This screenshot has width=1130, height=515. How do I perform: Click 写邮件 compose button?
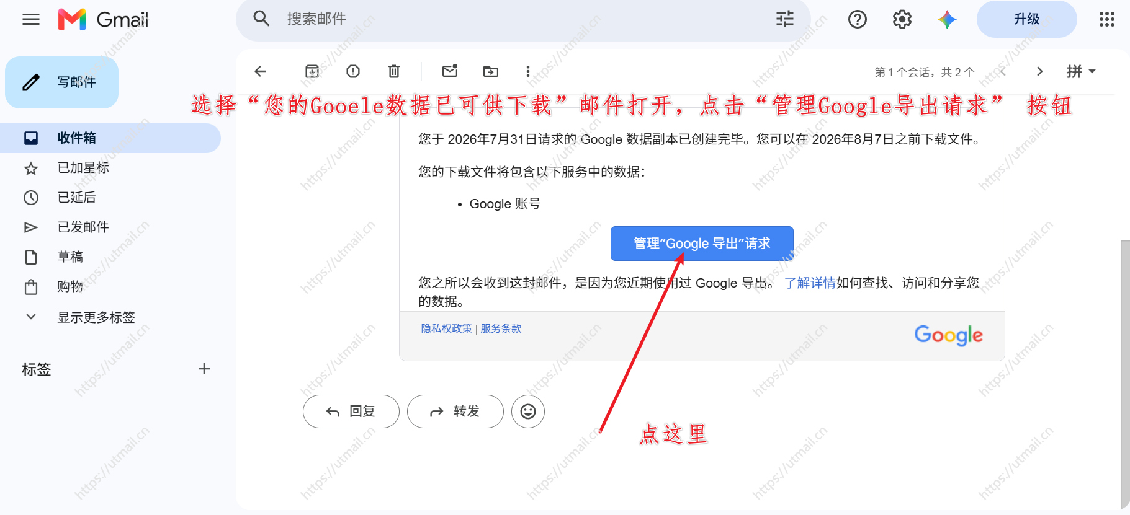62,82
